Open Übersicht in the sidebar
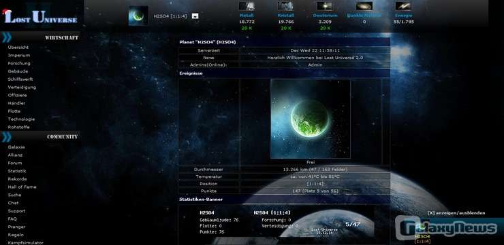Image resolution: width=504 pixels, height=245 pixels. [x=18, y=47]
